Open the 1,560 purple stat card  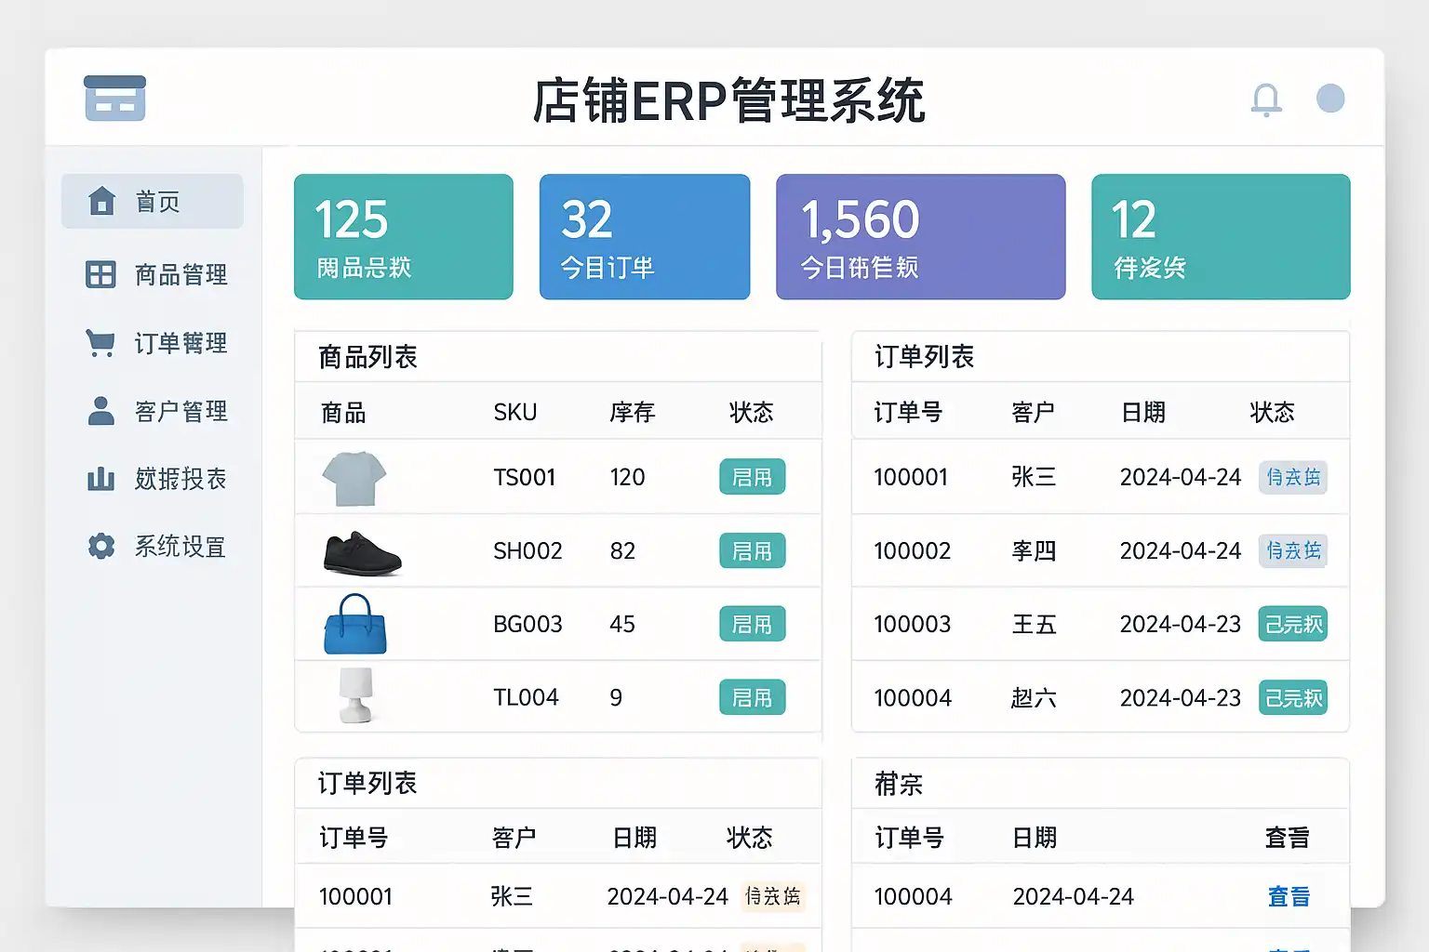pyautogui.click(x=920, y=237)
